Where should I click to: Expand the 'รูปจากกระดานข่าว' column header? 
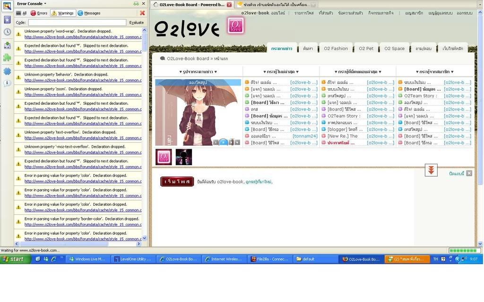coord(198,72)
